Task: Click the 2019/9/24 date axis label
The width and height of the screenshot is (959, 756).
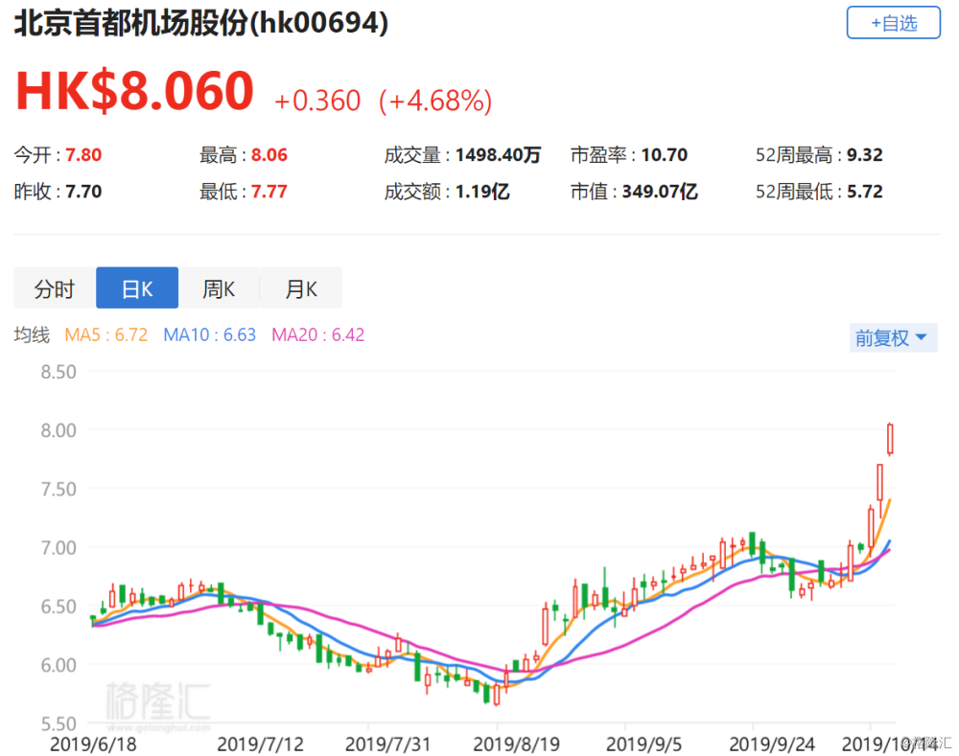Action: coord(772,745)
